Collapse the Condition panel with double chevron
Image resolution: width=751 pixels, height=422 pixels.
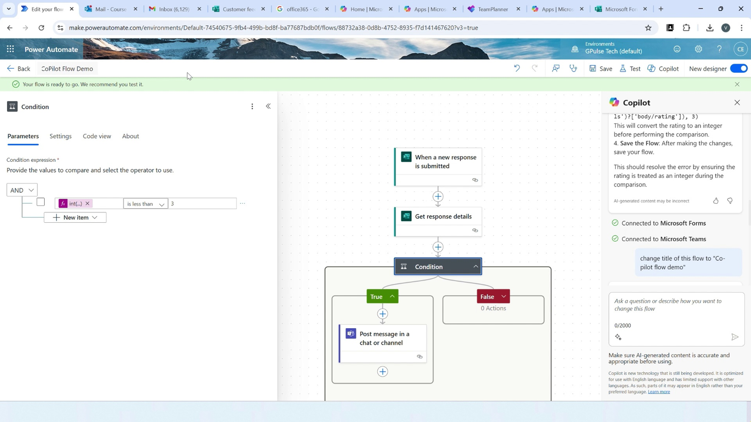(268, 106)
